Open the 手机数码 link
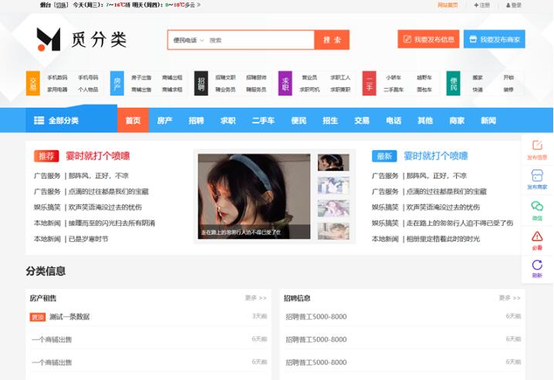 (57, 77)
